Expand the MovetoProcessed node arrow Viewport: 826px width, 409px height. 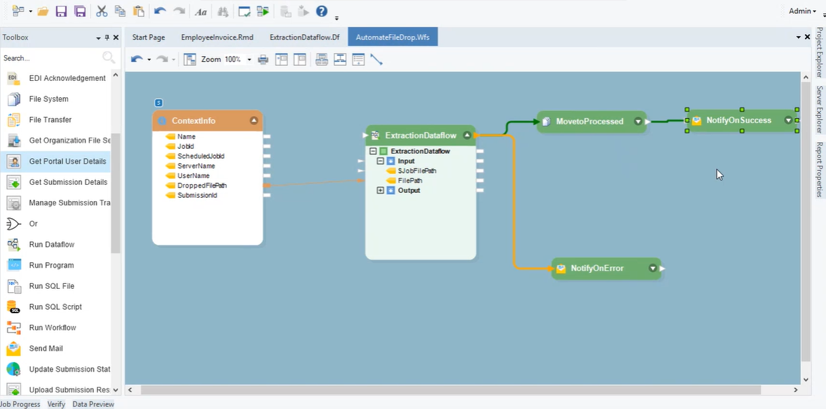[638, 122]
